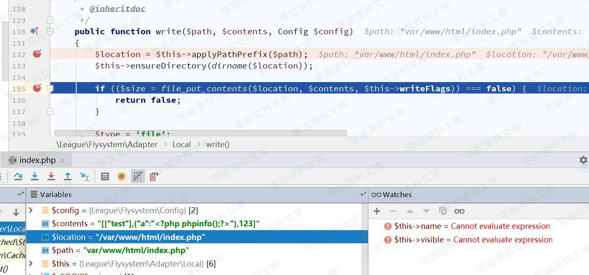Image resolution: width=589 pixels, height=275 pixels.
Task: Toggle the breakpoint on line 135
Action: (37, 88)
